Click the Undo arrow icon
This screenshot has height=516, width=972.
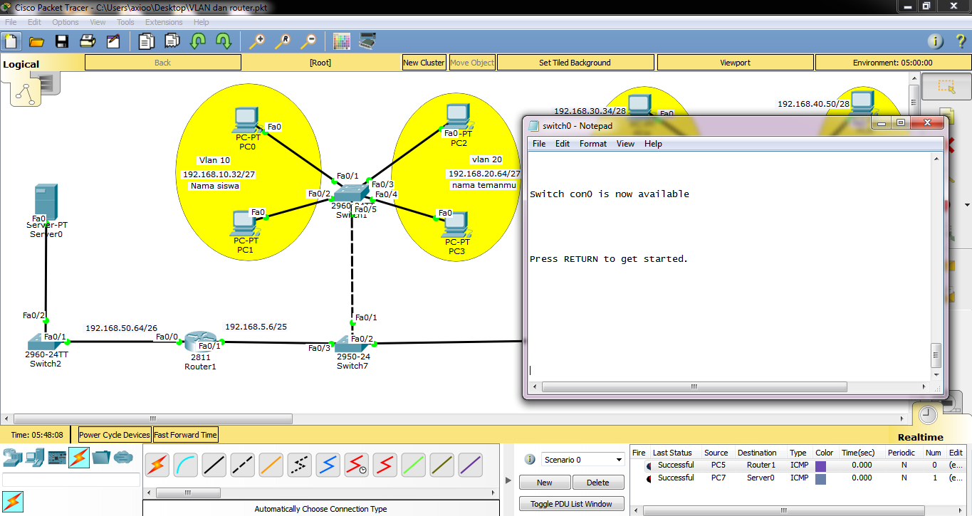coord(197,41)
